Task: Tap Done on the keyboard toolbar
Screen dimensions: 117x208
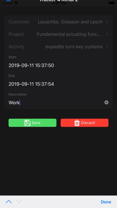Action: (x=106, y=202)
